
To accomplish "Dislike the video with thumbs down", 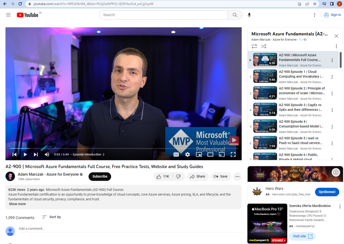I will pos(179,176).
